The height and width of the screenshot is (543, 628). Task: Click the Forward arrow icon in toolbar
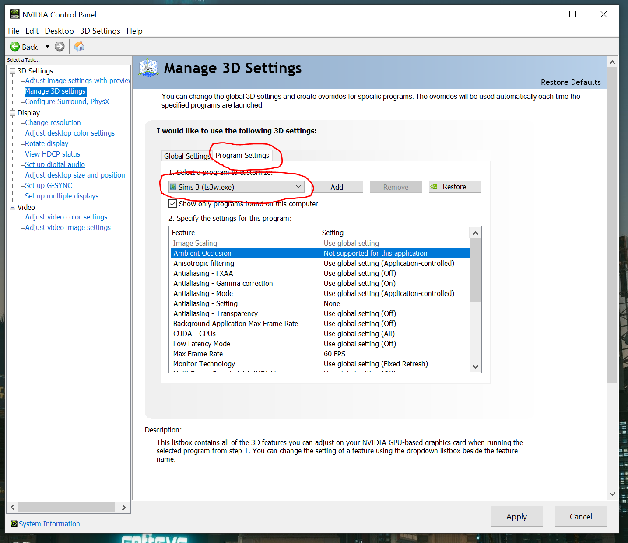[60, 46]
